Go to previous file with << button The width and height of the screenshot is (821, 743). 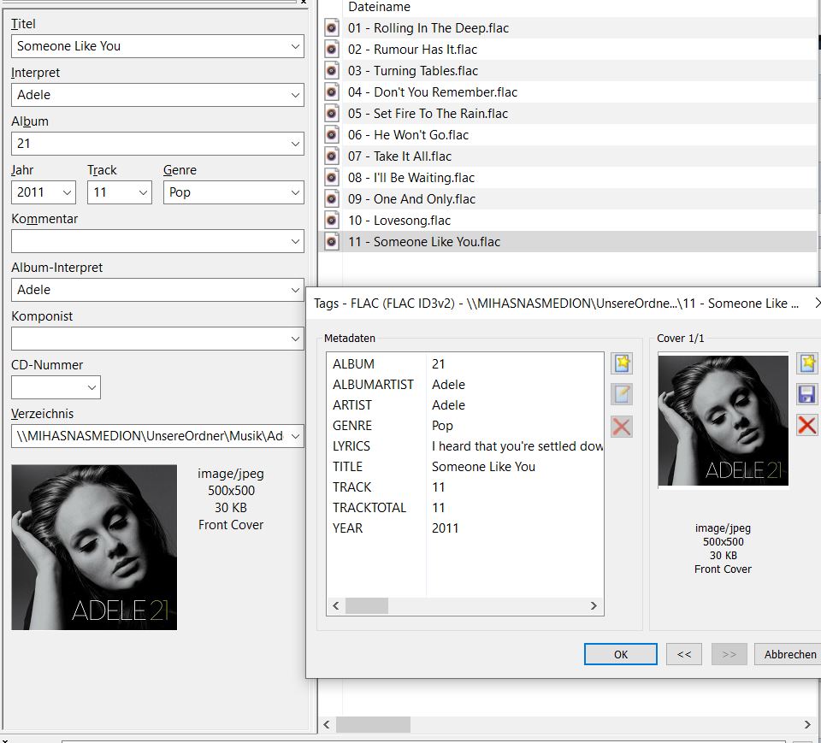683,654
